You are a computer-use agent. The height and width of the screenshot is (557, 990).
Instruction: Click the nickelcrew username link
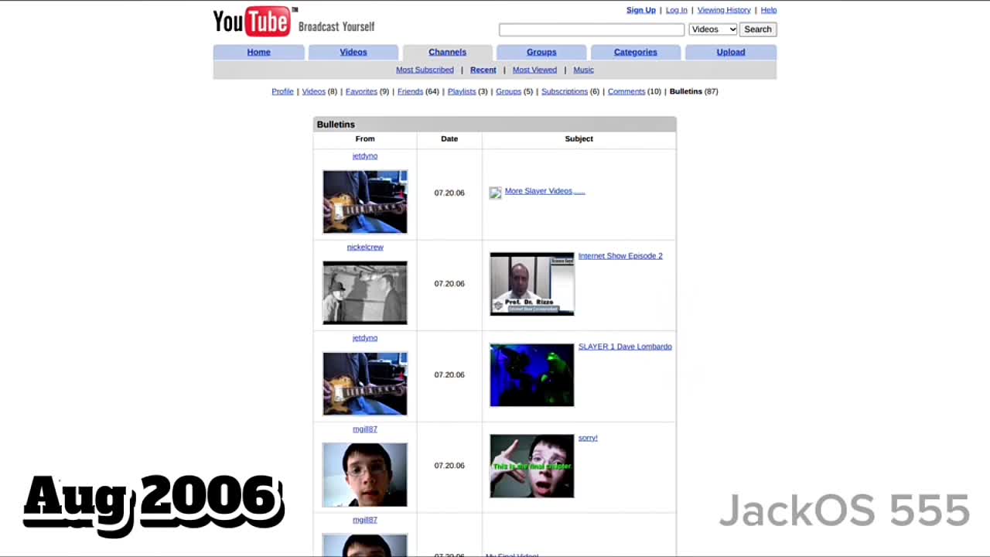pos(365,248)
